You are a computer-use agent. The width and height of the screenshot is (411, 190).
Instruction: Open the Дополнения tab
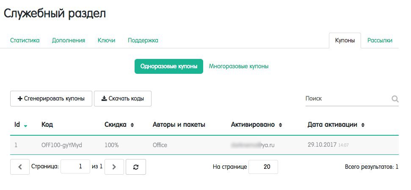tap(69, 41)
